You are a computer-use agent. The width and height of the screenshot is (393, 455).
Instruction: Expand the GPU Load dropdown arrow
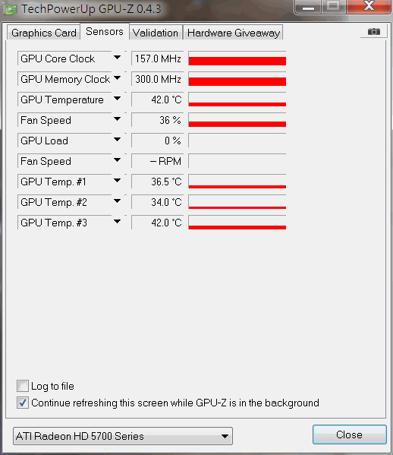pyautogui.click(x=117, y=140)
